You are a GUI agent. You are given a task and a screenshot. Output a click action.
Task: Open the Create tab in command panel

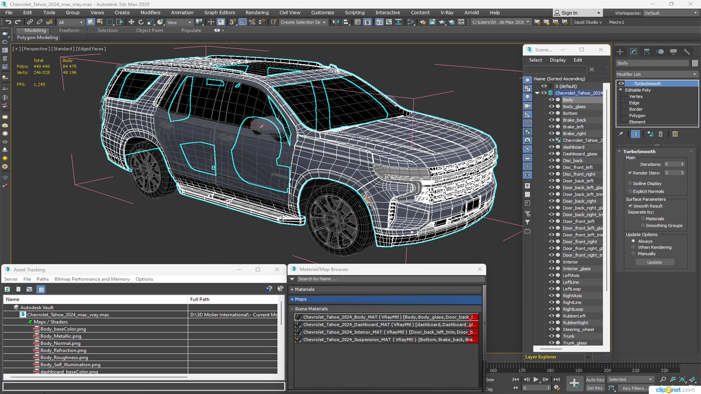click(x=620, y=52)
